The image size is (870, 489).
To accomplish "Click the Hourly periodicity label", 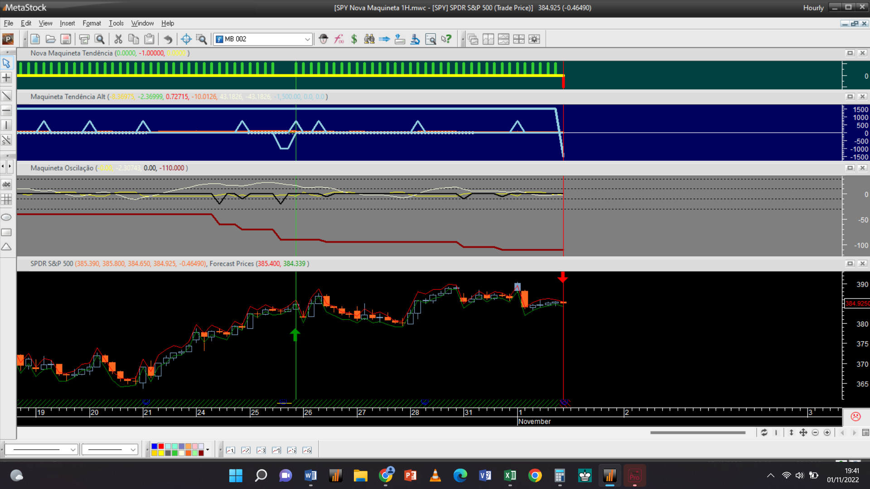I will tap(813, 8).
